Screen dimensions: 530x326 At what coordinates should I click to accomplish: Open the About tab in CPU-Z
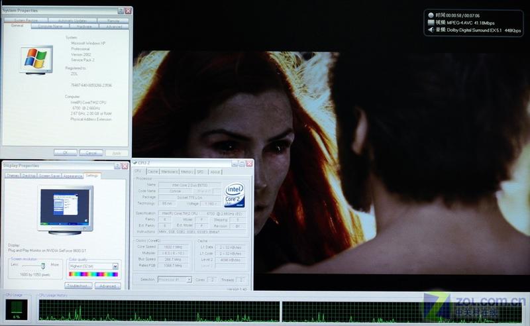pos(215,172)
